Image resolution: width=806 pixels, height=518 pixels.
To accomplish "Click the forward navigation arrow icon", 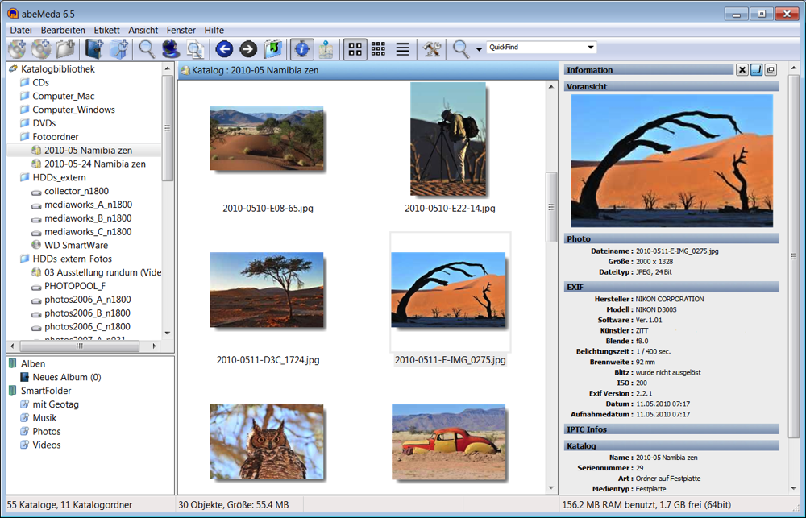I will (248, 49).
